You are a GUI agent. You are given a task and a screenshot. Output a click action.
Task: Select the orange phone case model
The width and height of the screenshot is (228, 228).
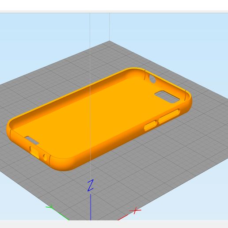tap(99, 119)
